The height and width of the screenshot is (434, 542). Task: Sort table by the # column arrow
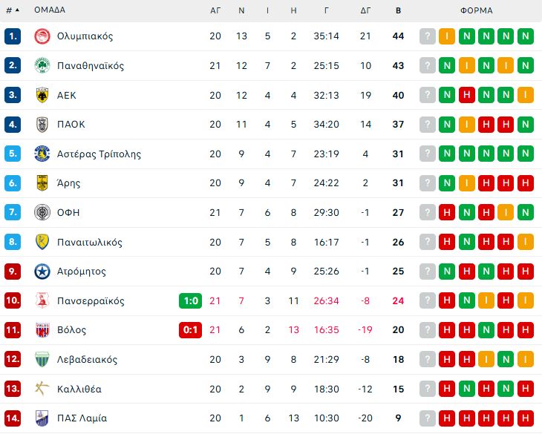17,10
